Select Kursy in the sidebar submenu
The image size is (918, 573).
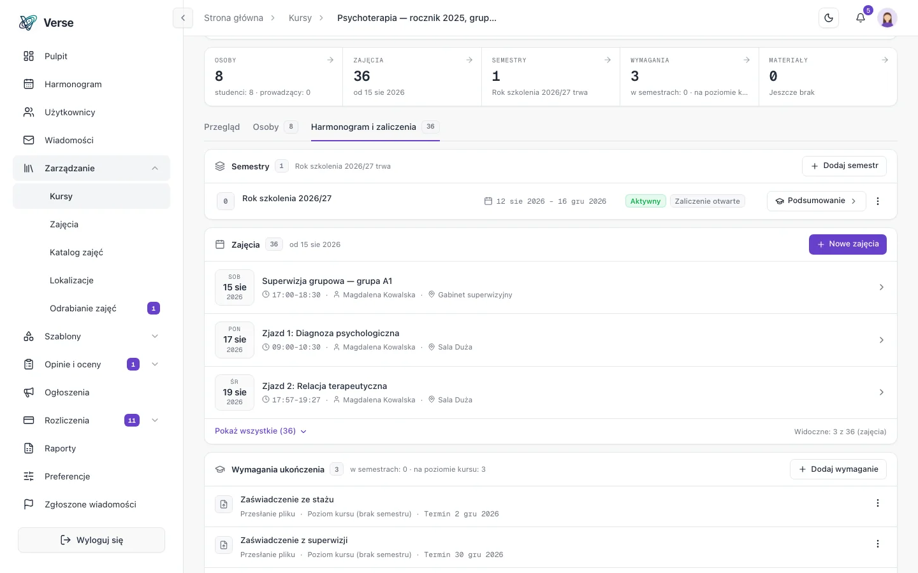92,196
